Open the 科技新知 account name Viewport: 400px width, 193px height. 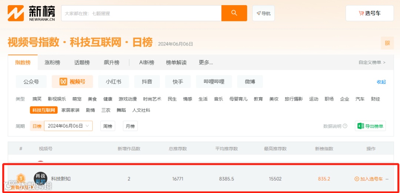pyautogui.click(x=61, y=179)
